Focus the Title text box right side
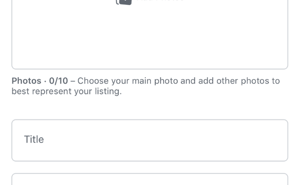 coord(249,140)
